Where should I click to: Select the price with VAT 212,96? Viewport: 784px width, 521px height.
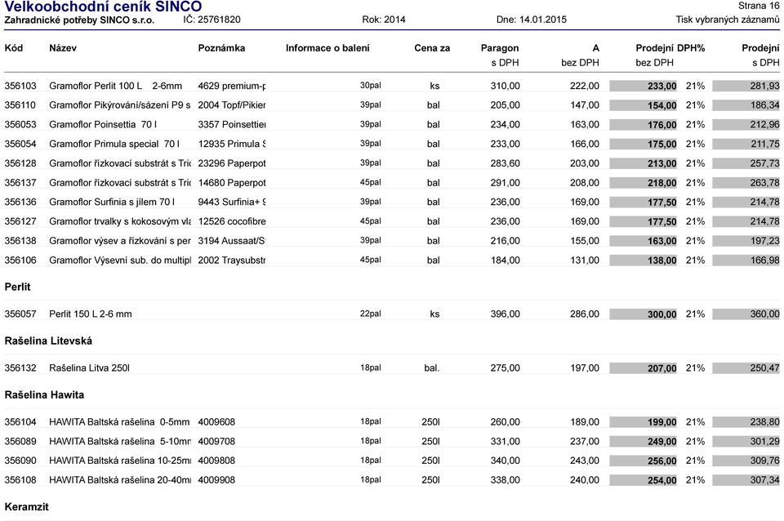(x=764, y=124)
